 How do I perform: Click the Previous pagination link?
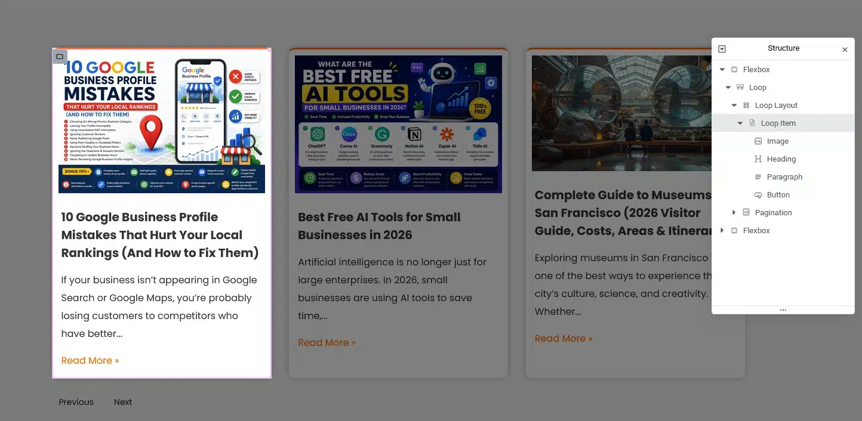pyautogui.click(x=76, y=402)
